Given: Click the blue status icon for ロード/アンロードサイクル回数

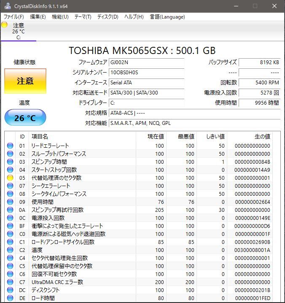Looking at the screenshot, I should tap(10, 242).
